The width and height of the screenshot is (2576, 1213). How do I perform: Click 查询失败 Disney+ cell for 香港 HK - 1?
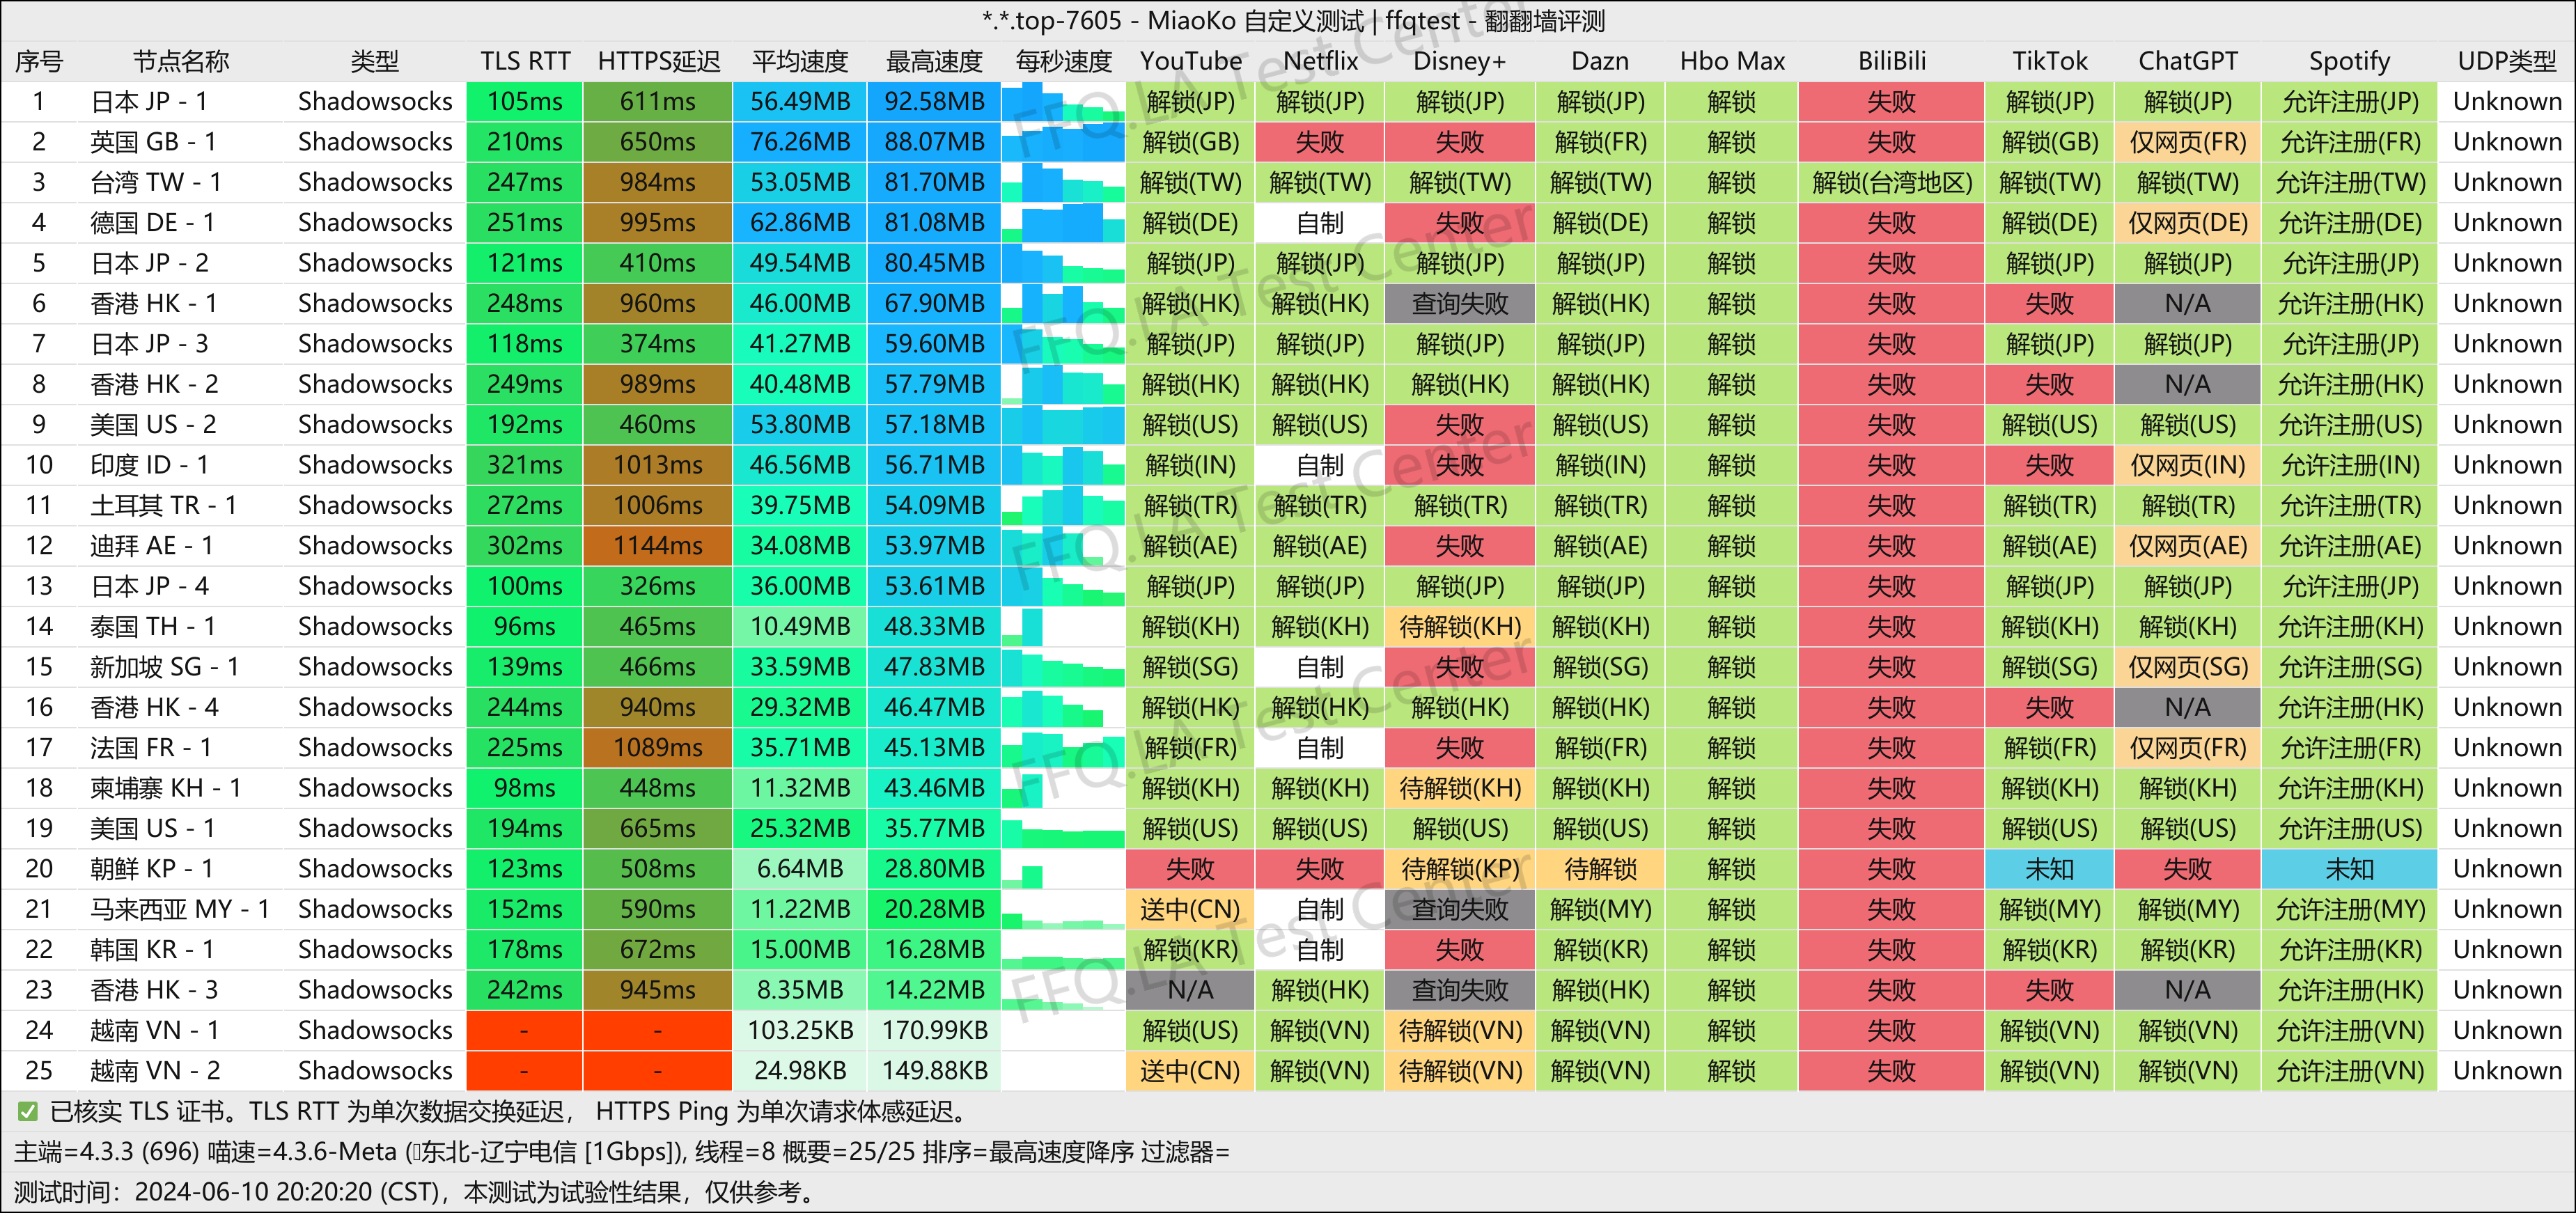click(x=1459, y=303)
